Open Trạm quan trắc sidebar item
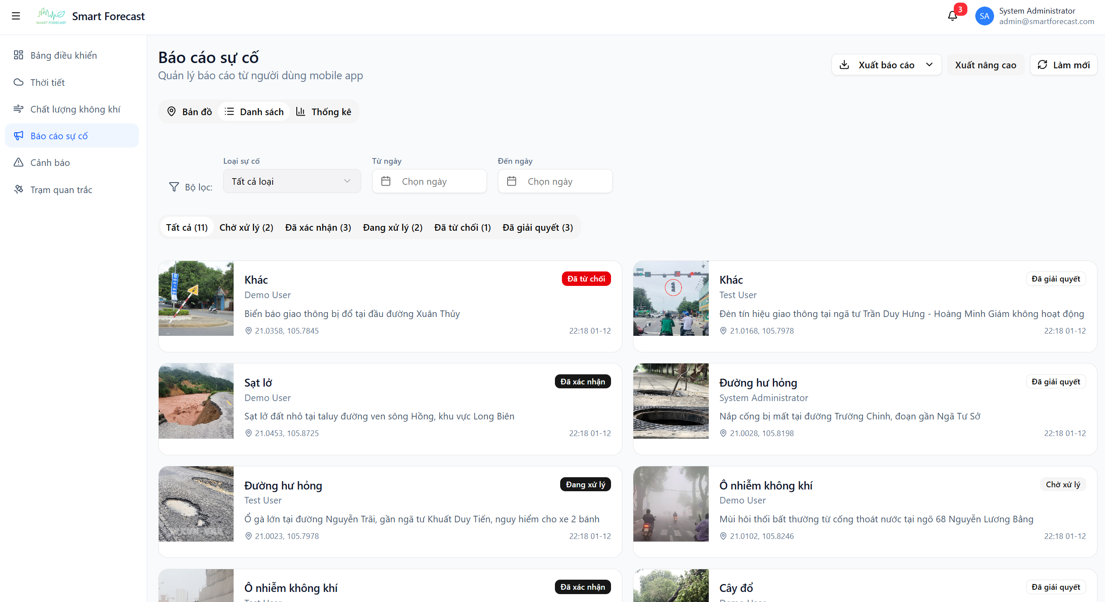Image resolution: width=1105 pixels, height=602 pixels. [61, 190]
